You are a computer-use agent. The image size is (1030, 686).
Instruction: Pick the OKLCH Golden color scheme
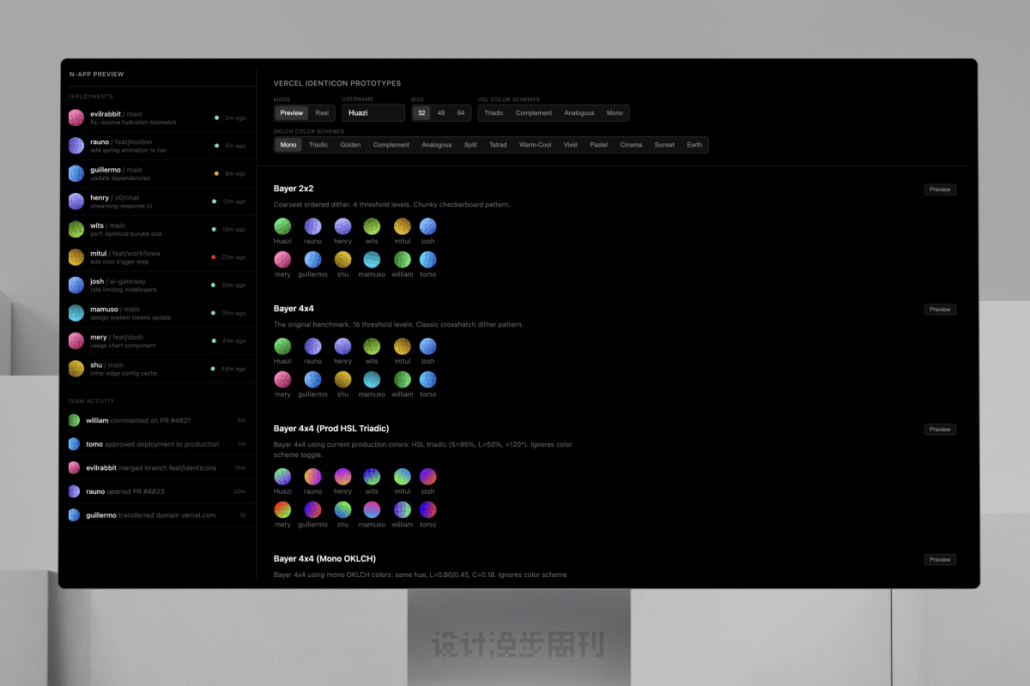(x=350, y=145)
